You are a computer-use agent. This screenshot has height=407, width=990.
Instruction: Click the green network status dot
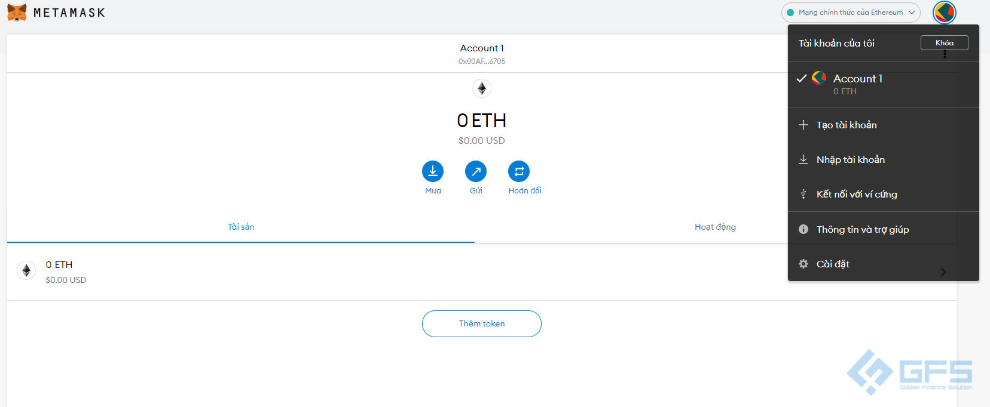(x=790, y=13)
